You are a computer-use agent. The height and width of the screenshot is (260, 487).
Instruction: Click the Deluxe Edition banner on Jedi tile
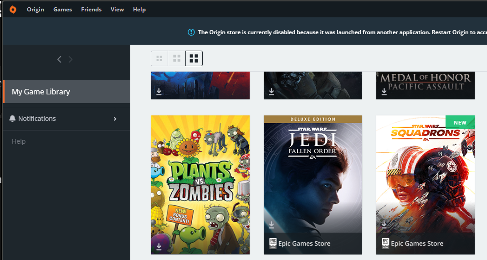click(313, 119)
